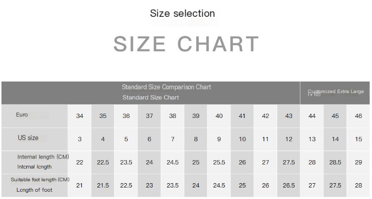The image size is (372, 199).
Task: Click the Internal length (CM) label
Action: click(43, 157)
